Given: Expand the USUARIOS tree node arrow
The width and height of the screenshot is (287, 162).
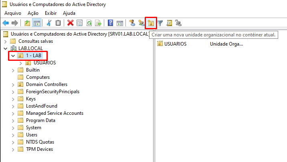Looking at the screenshot, I should pos(20,63).
